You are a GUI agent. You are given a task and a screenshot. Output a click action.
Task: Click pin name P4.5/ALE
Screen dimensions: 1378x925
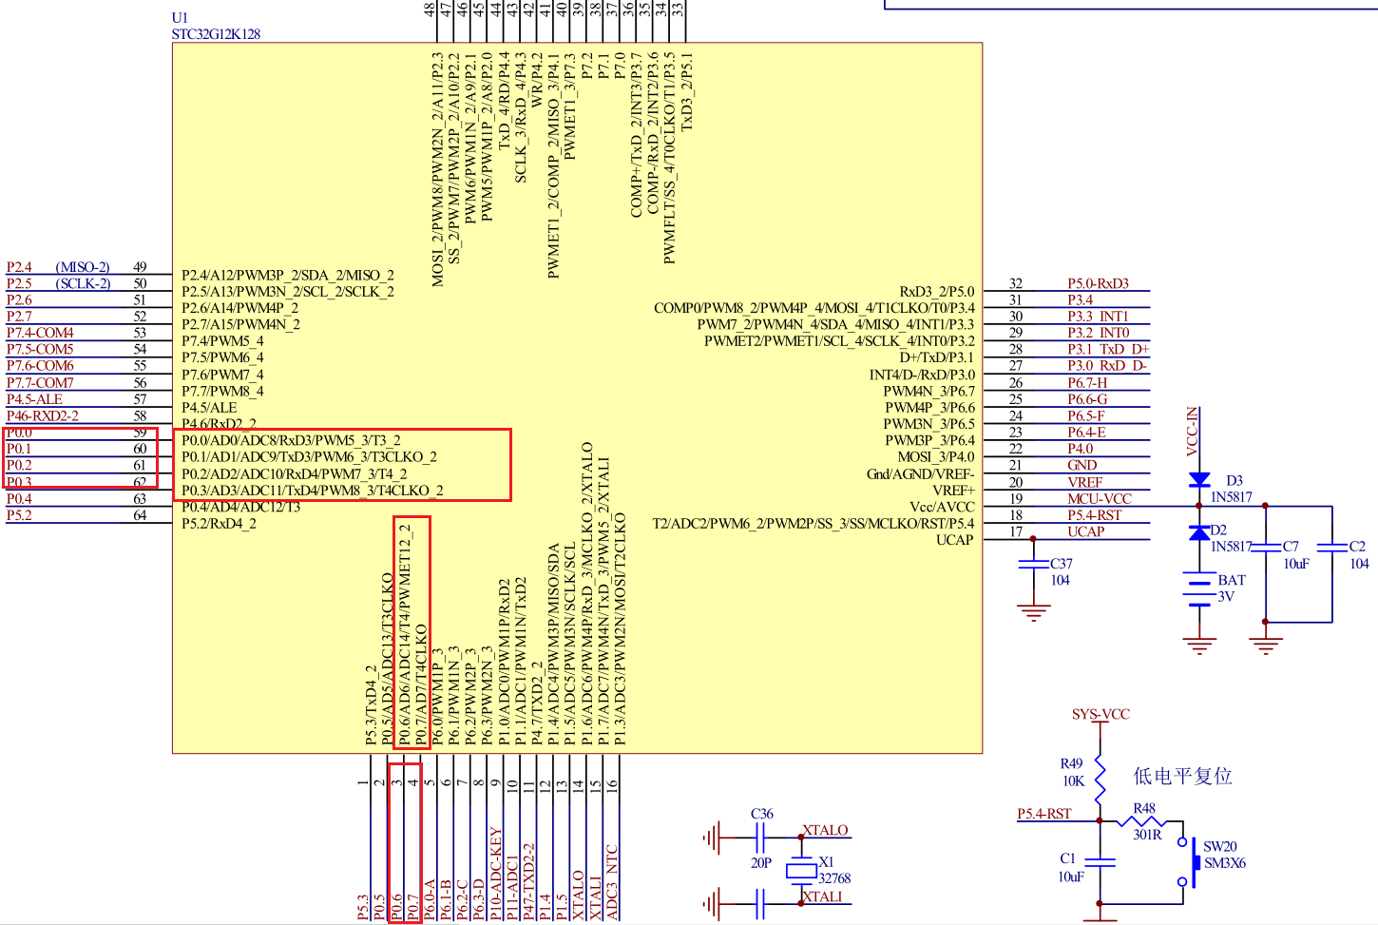(x=209, y=408)
